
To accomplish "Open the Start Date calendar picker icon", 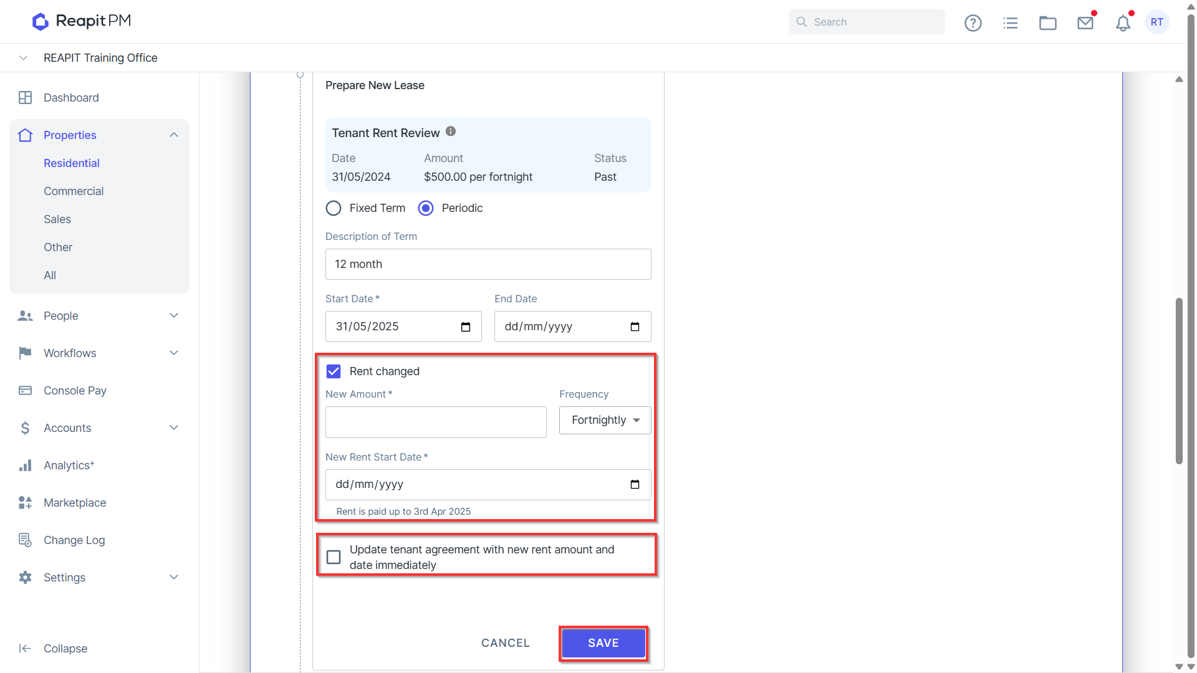I will [465, 327].
